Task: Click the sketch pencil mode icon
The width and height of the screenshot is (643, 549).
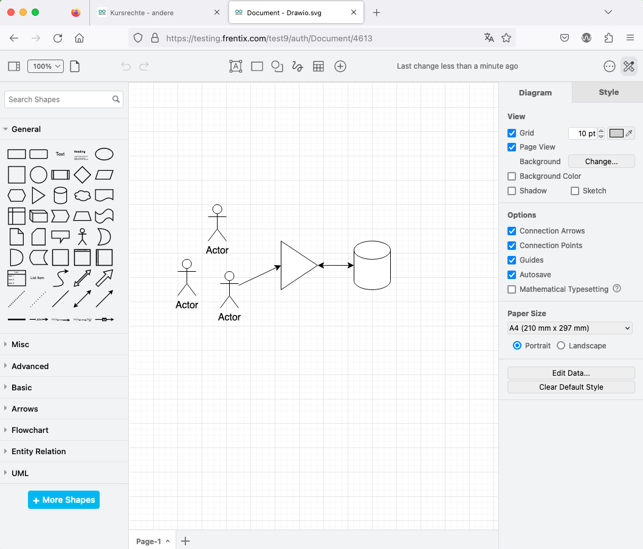Action: click(x=629, y=66)
